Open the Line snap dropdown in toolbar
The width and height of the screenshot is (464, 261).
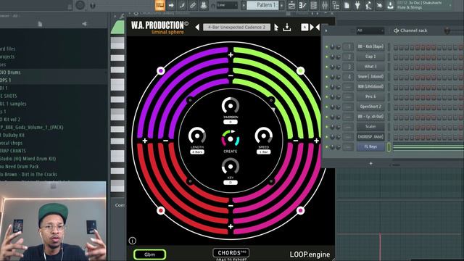click(227, 5)
